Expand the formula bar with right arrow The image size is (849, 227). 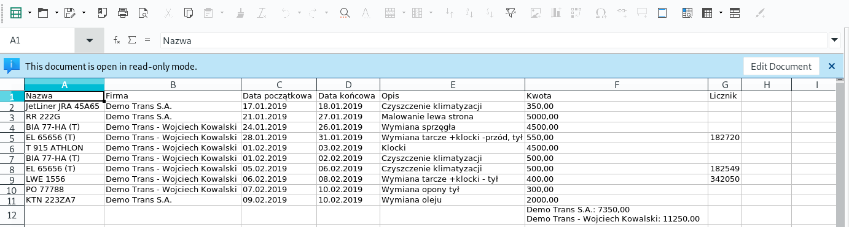pyautogui.click(x=834, y=40)
